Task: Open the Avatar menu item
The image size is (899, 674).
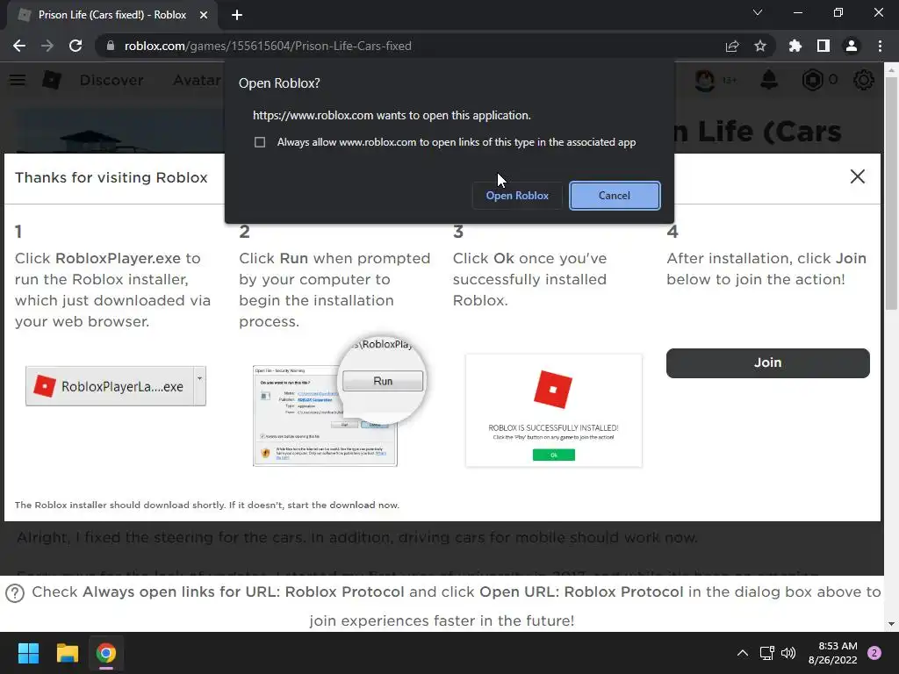Action: (x=198, y=80)
